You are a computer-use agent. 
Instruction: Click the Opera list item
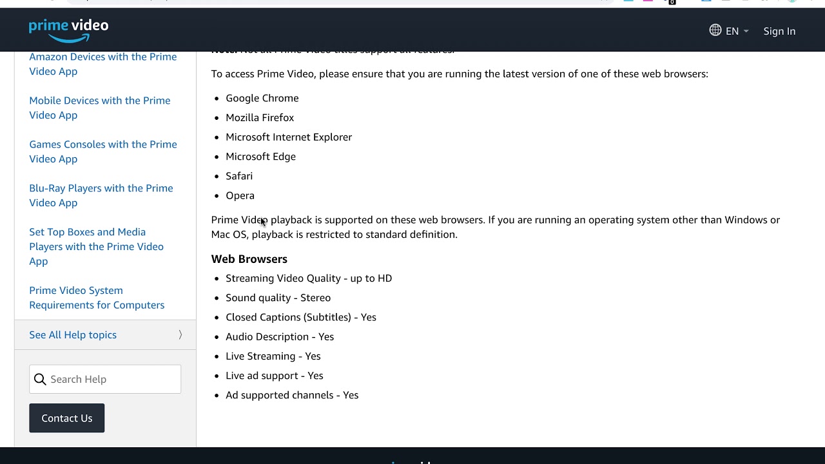[240, 195]
